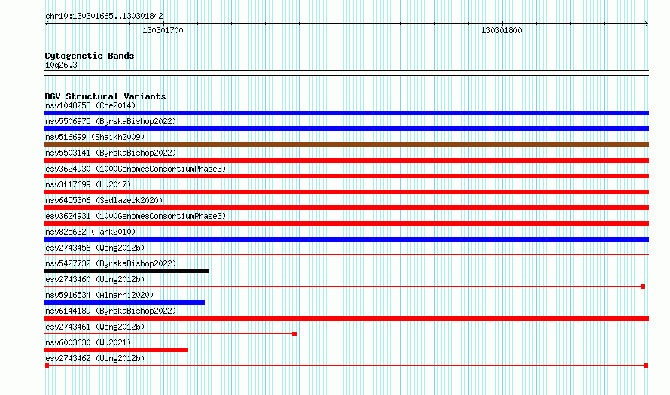Open the nsv5503141 (ByrskaBishop2022) variant label
This screenshot has width=670, height=395.
pyautogui.click(x=111, y=153)
